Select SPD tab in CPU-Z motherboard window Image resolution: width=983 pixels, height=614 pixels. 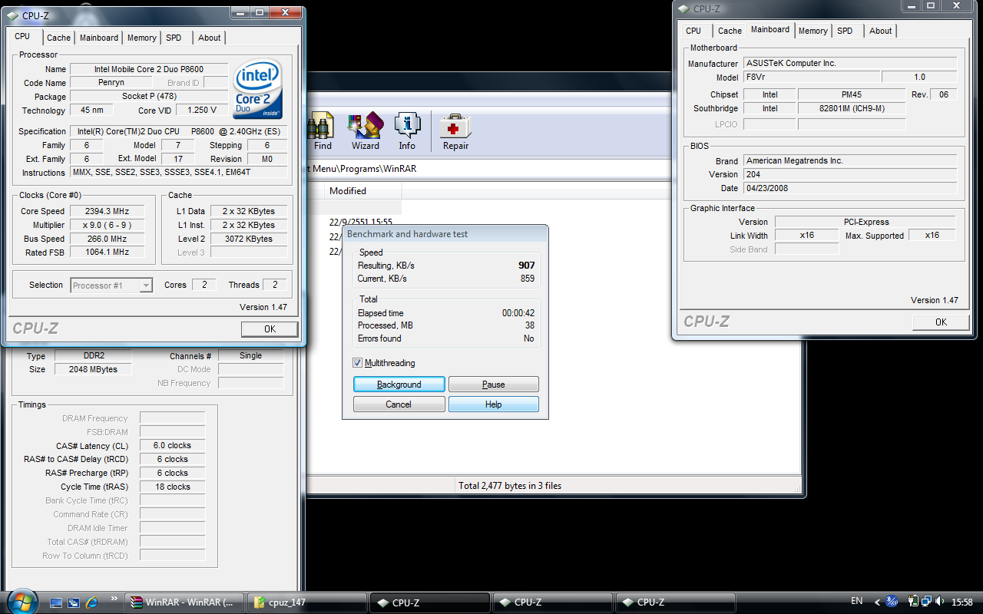tap(845, 31)
